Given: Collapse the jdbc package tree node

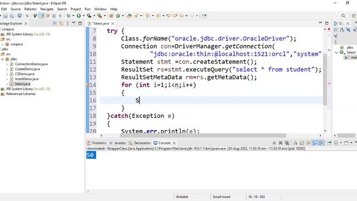Looking at the screenshot, I should coord(2,59).
